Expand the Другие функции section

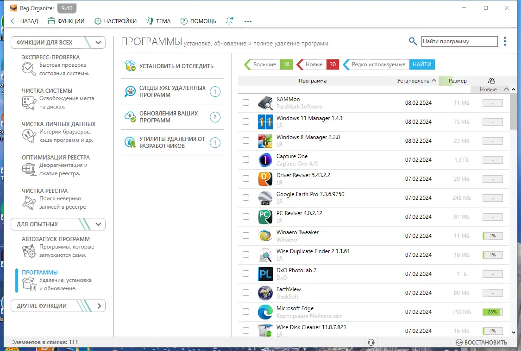click(58, 306)
